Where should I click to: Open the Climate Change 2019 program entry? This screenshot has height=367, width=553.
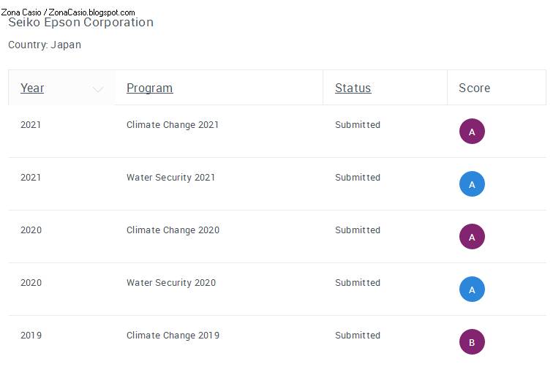click(173, 336)
